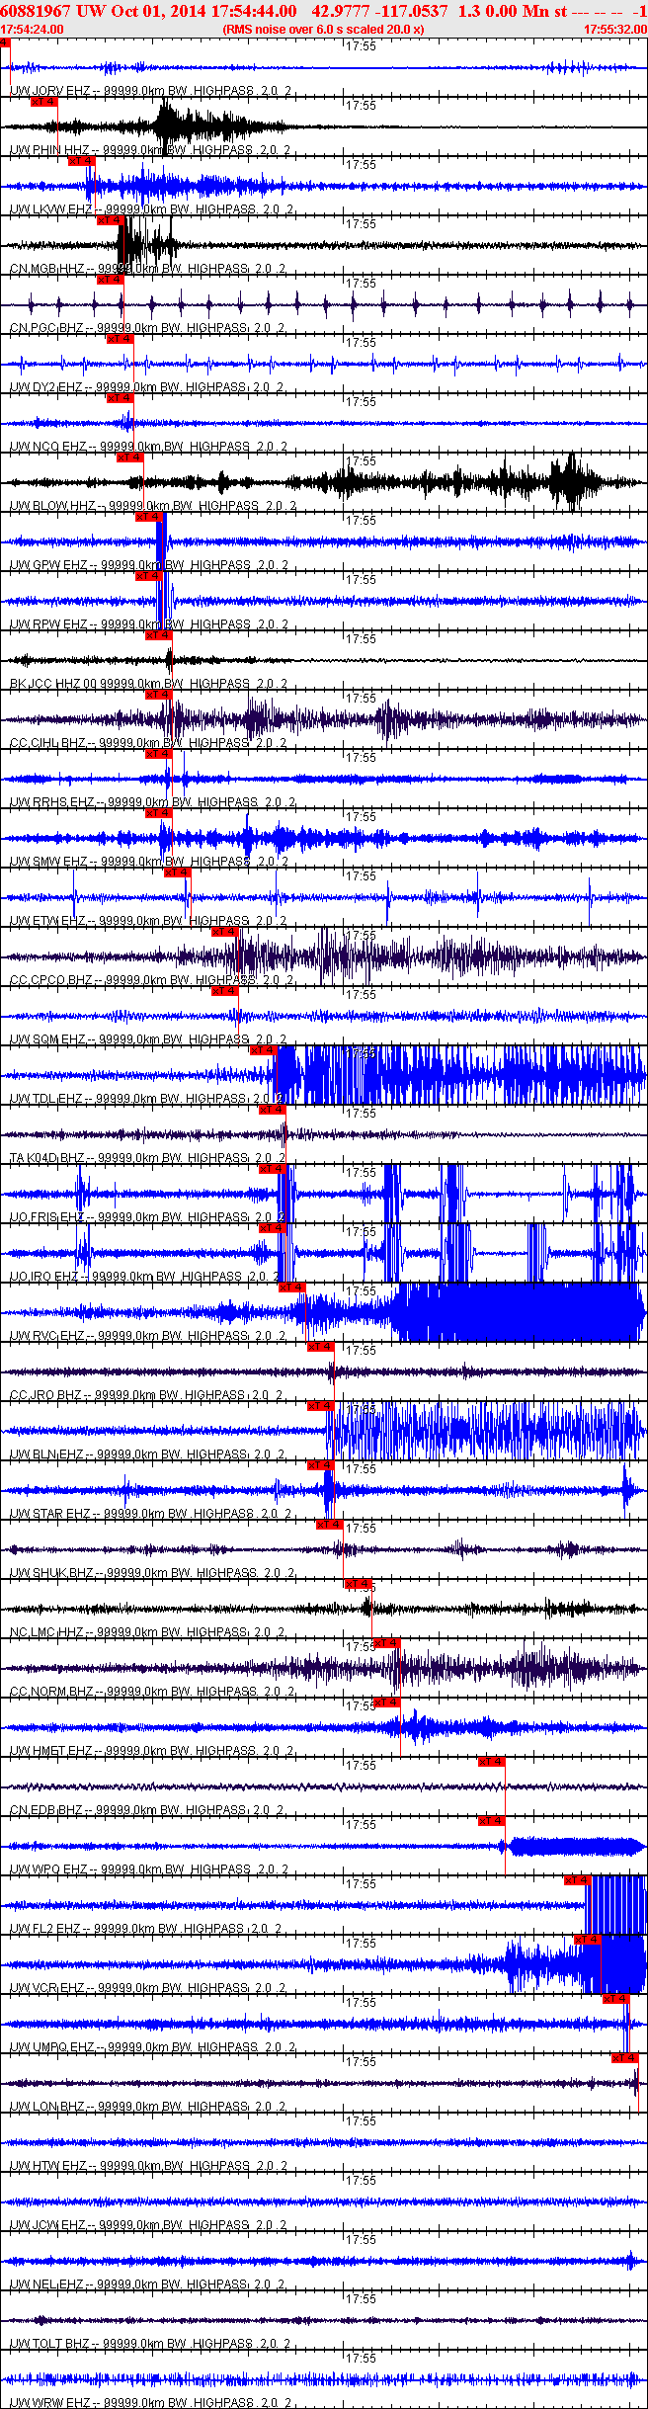Click the red pick flag on the LMC trace
The image size is (648, 2409).
(x=360, y=1584)
